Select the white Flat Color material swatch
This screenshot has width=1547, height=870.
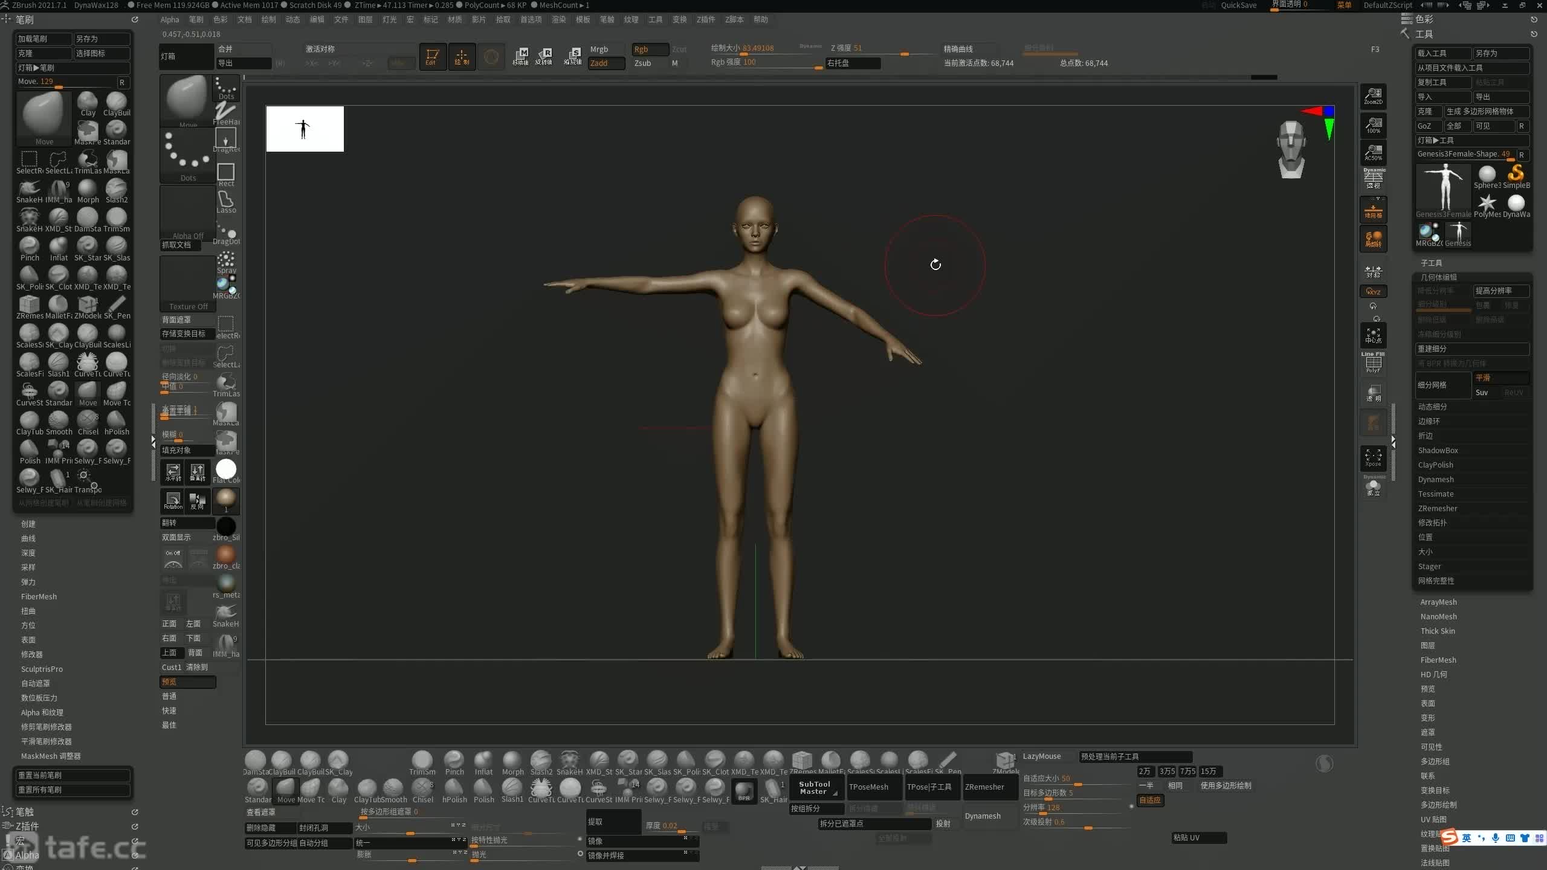[x=226, y=469]
